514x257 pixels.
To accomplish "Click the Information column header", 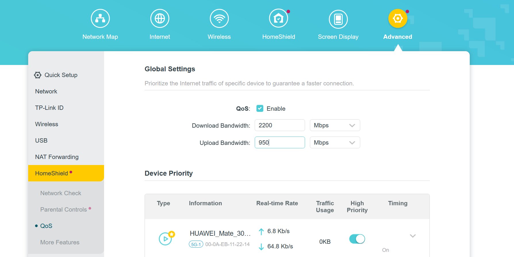I will tap(205, 203).
